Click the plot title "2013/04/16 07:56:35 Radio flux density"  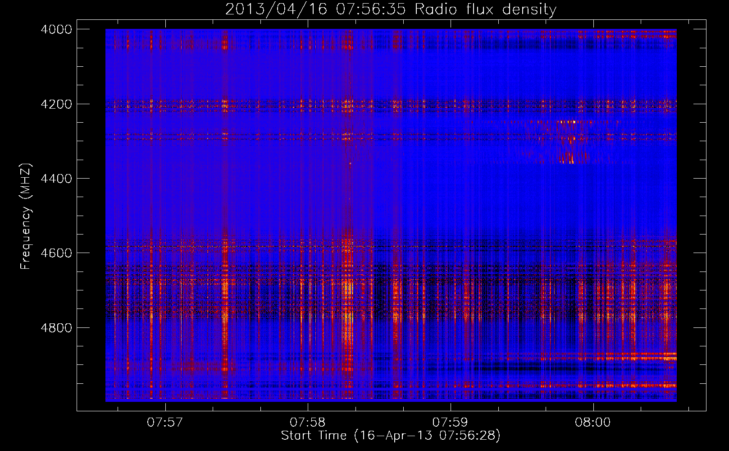391,9
